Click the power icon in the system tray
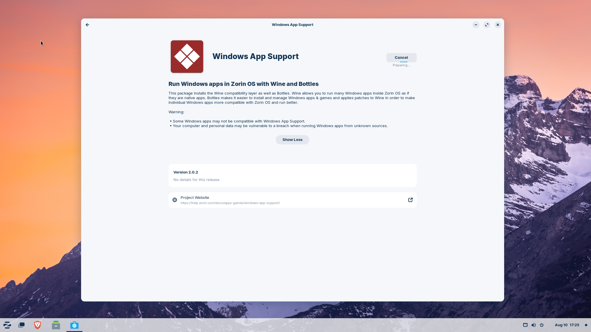This screenshot has height=332, width=591. (541, 325)
